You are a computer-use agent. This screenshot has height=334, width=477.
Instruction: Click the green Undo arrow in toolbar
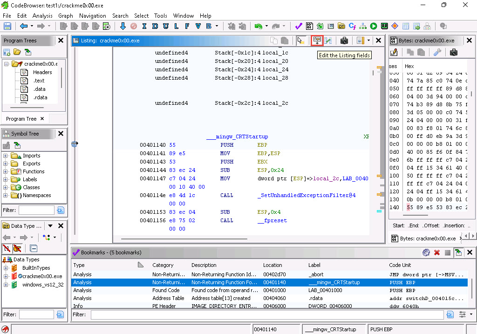click(x=258, y=26)
